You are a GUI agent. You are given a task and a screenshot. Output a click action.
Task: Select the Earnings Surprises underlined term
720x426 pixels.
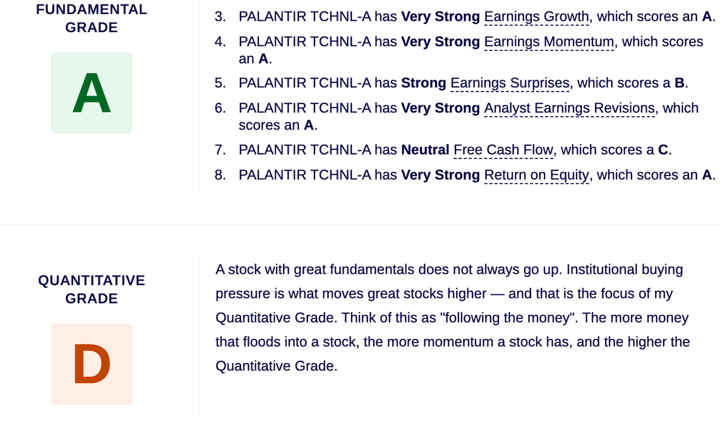tap(510, 83)
